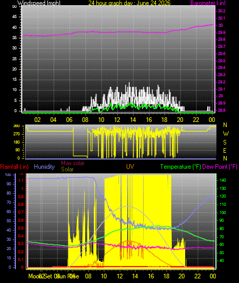This screenshot has height=283, width=239.
Task: Select the 28.8 barometer axis value
Action: (222, 110)
